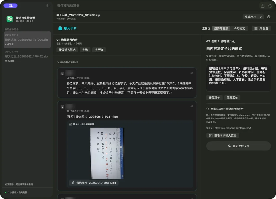This screenshot has height=199, width=276.
Task: Click the #2 message number label
Action: point(192,106)
